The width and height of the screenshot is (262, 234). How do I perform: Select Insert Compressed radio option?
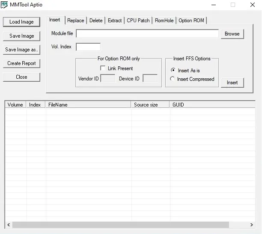172,79
